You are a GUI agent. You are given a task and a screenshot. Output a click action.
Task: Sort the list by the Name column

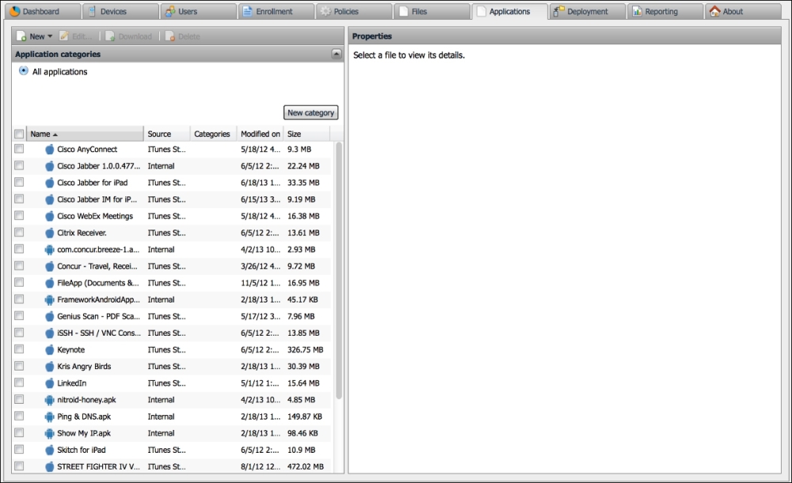tap(85, 134)
